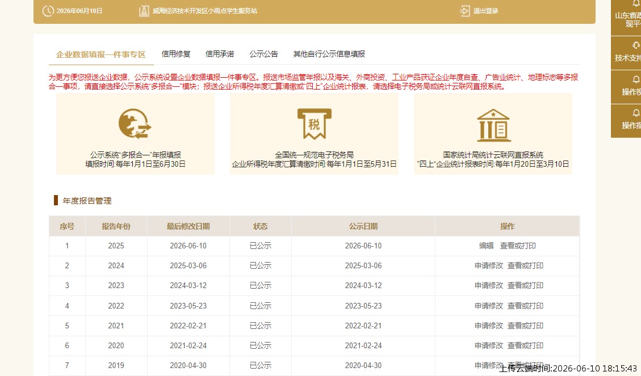The image size is (641, 376).
Task: Click the 技术支持 sidebar label
Action: click(628, 58)
